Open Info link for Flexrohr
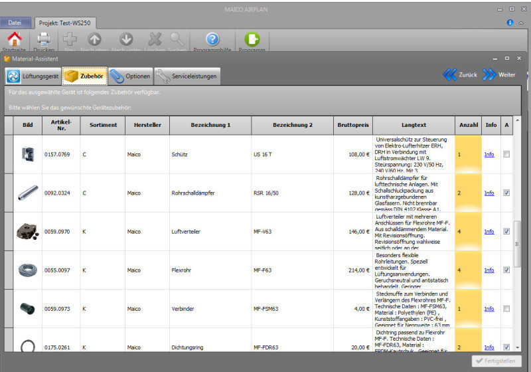 click(489, 270)
